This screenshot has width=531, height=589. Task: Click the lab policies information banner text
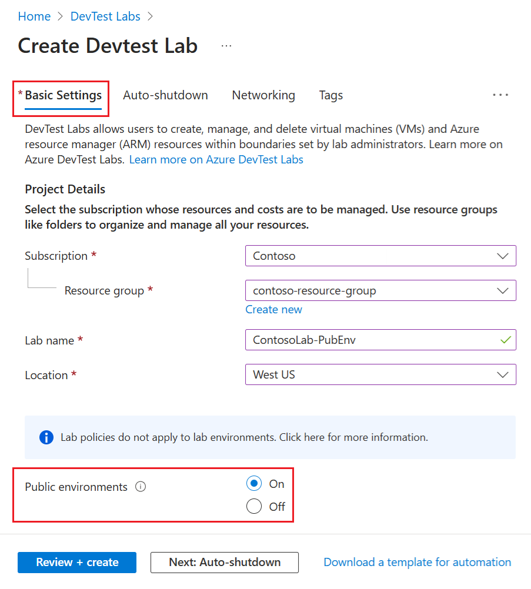coord(244,437)
